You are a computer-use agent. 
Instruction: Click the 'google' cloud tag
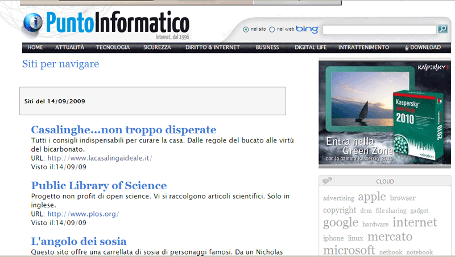(341, 223)
